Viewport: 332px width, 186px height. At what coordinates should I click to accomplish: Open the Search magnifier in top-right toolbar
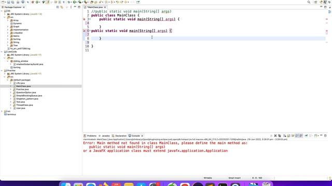coord(309,2)
